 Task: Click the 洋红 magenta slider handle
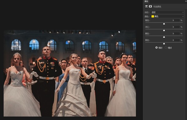pos(164,31)
